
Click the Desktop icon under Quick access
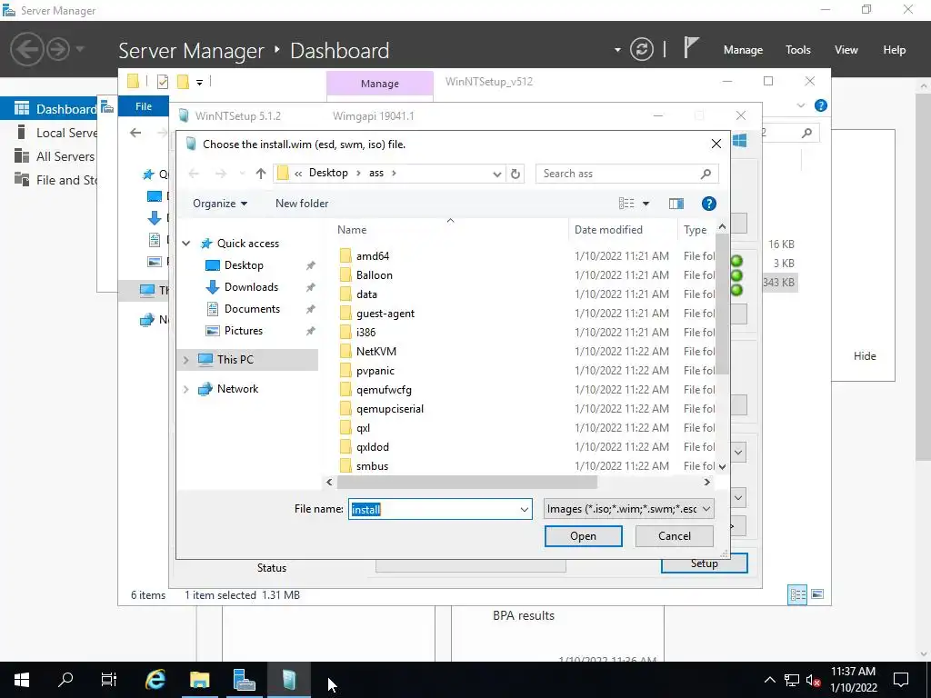212,265
